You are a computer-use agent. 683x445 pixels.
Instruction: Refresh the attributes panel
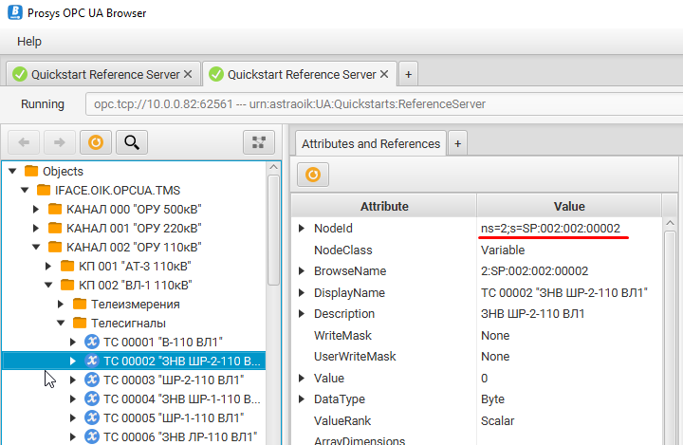tap(312, 176)
